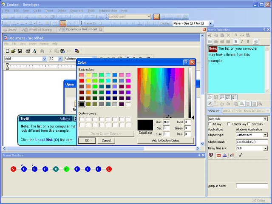The width and height of the screenshot is (272, 204).
Task: Click the justify icon in Frame Properties
Action: click(x=228, y=42)
